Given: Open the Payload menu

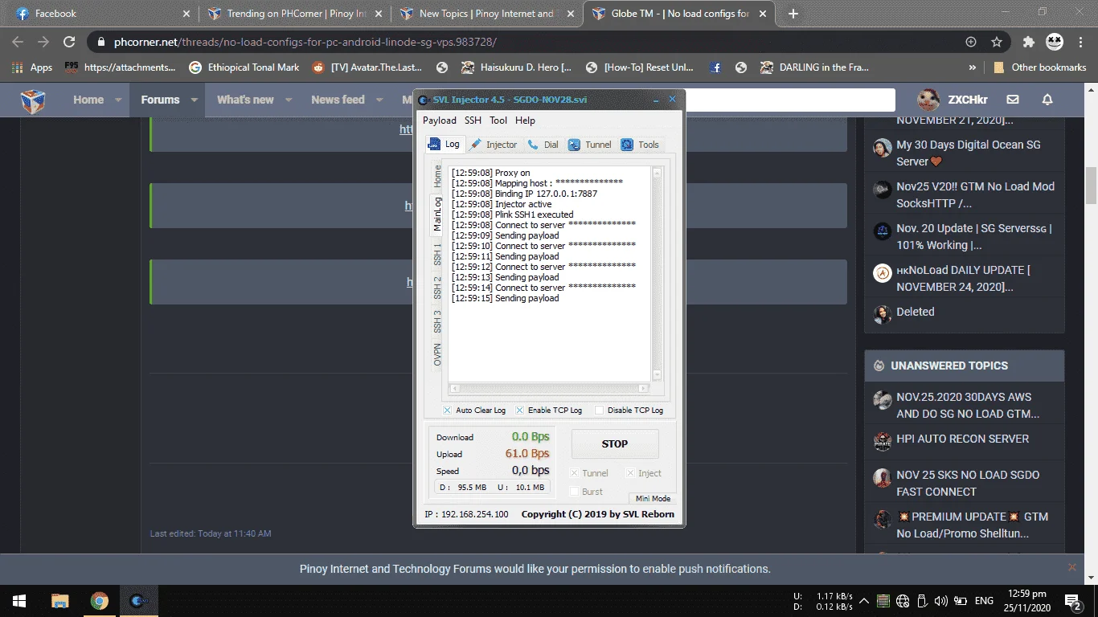Looking at the screenshot, I should pyautogui.click(x=440, y=121).
